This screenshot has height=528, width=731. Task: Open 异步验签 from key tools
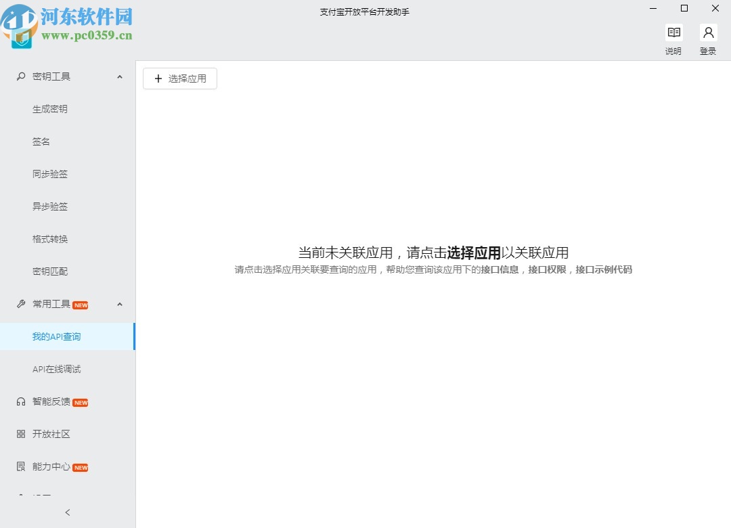[49, 206]
